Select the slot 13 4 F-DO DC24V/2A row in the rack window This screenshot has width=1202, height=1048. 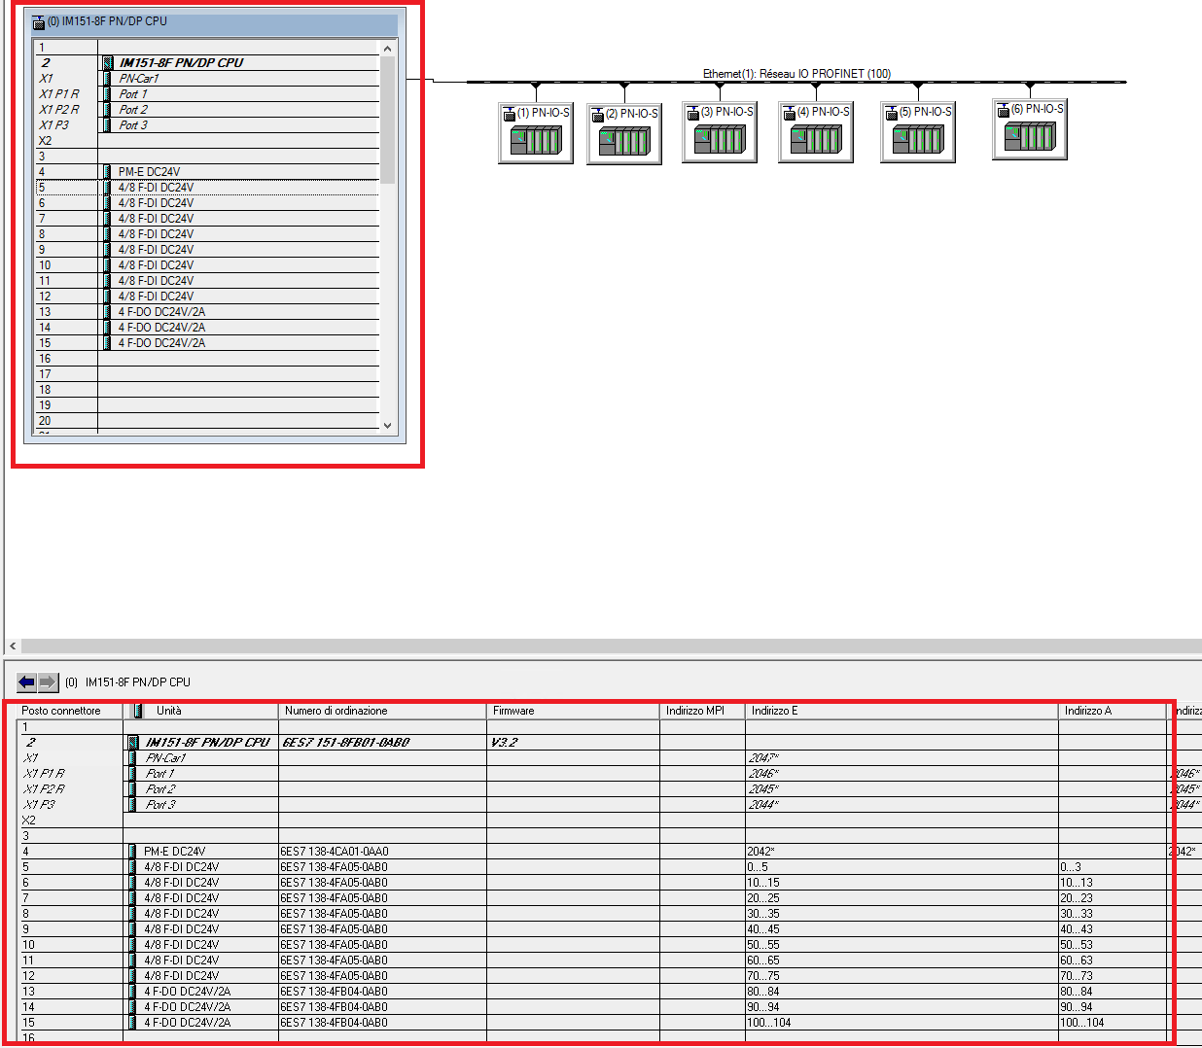[x=207, y=312]
